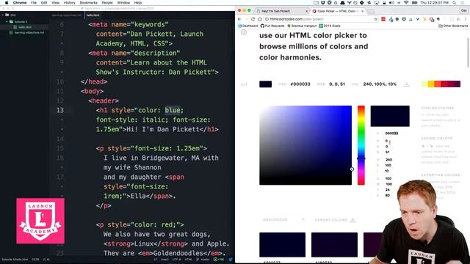Click line number 13 in the editor gutter

point(60,110)
